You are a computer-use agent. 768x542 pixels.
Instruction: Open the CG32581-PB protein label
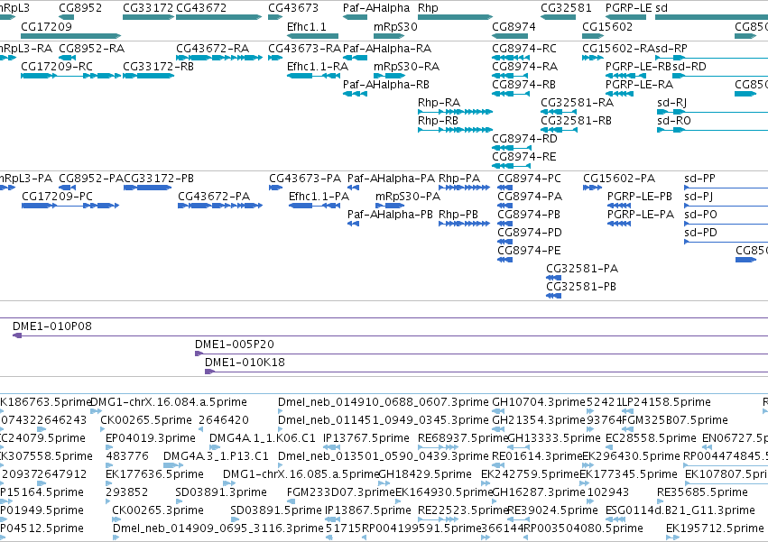point(581,287)
